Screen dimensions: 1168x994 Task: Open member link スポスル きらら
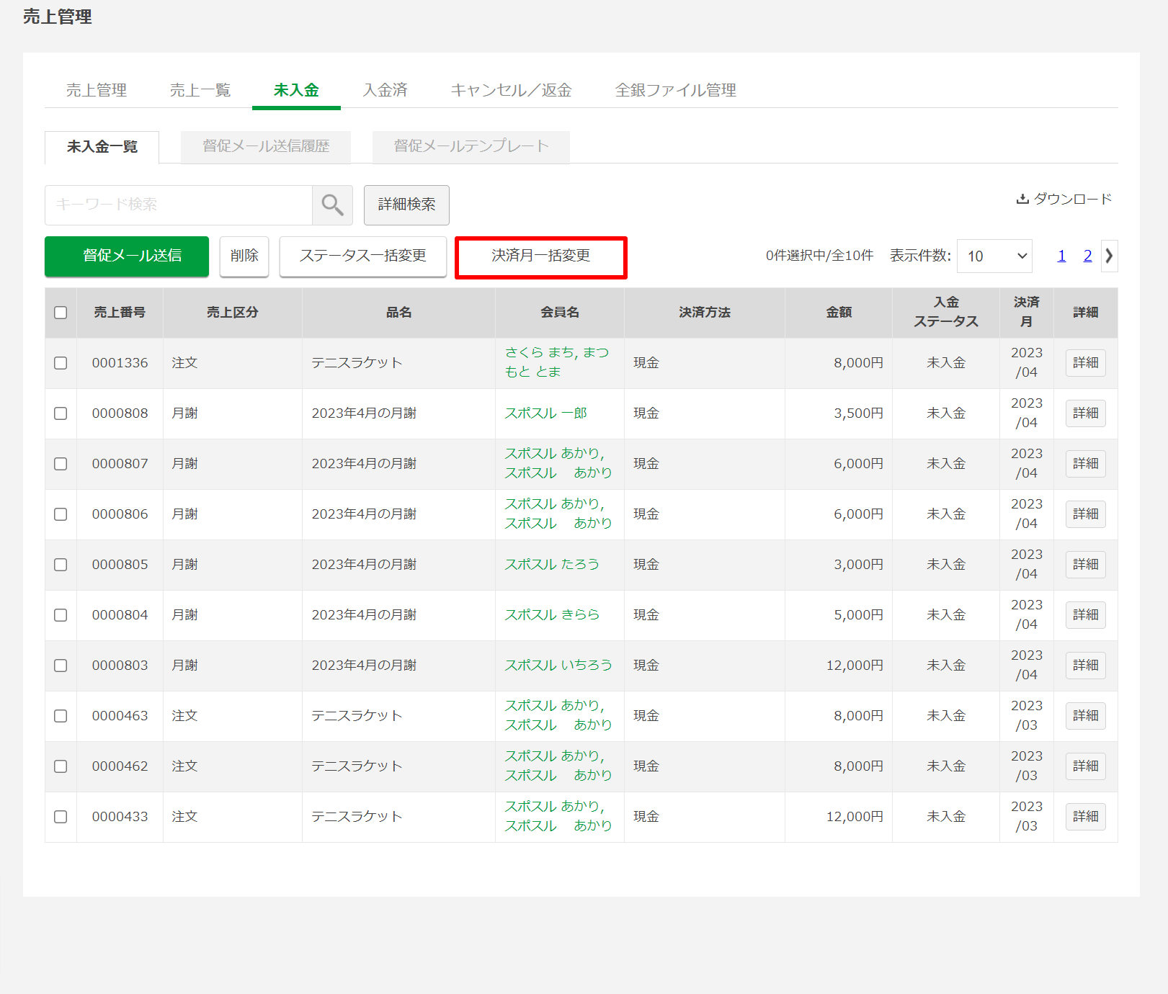point(552,615)
